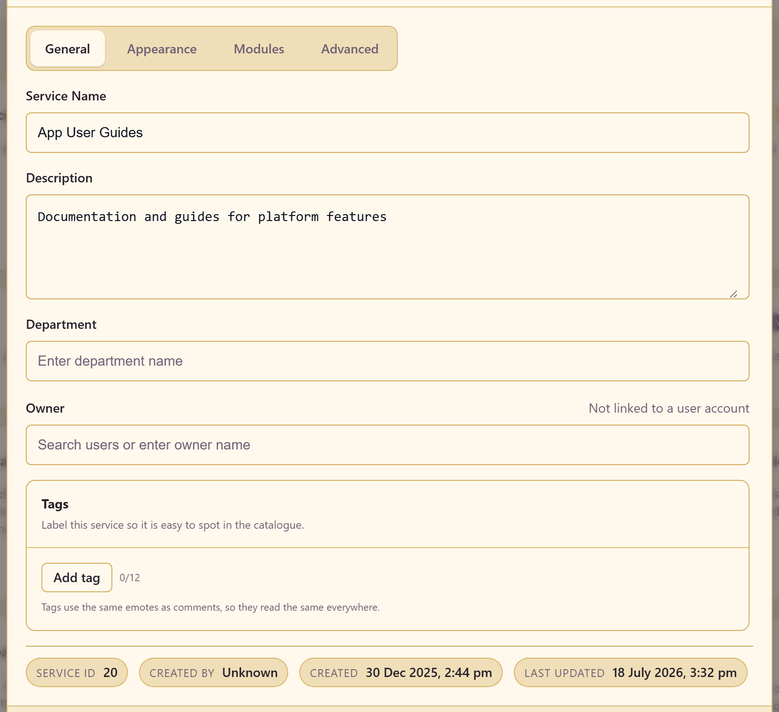Click the Add tag button
The height and width of the screenshot is (712, 779).
tap(77, 578)
